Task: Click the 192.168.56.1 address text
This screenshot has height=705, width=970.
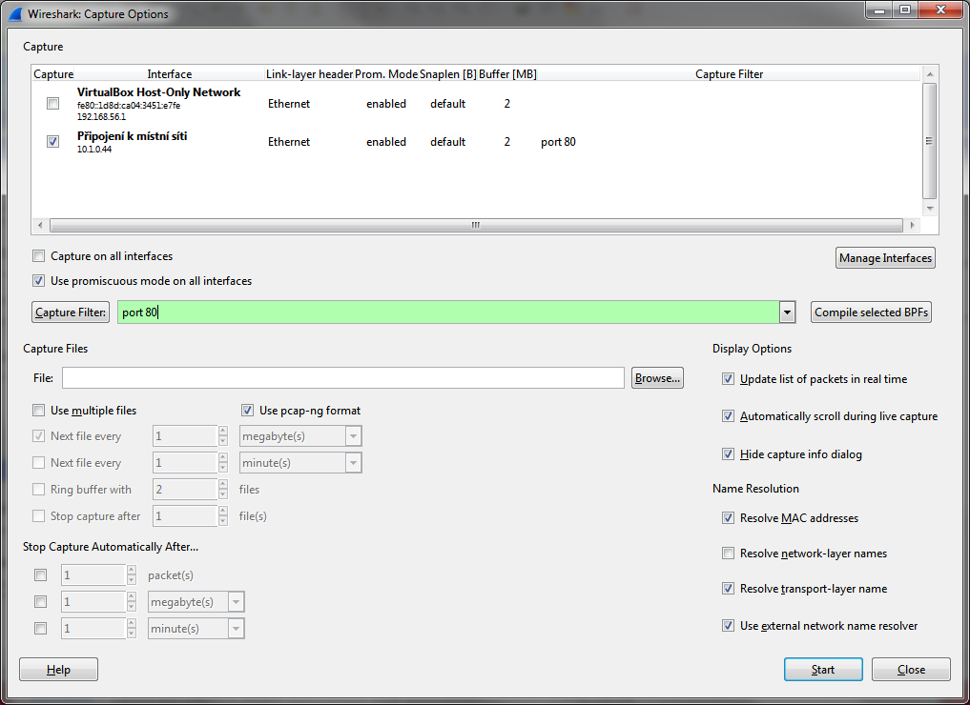Action: [x=101, y=116]
